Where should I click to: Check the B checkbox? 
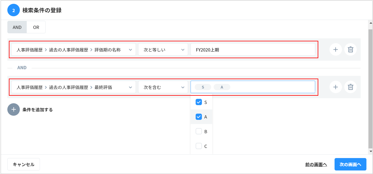click(x=199, y=131)
